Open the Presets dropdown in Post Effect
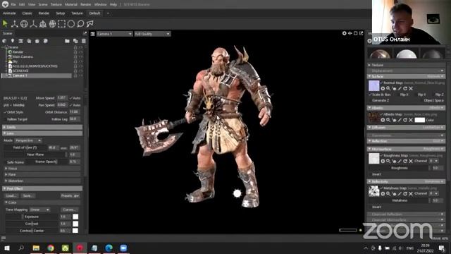Screen dimensions: 451x254 pyautogui.click(x=70, y=196)
